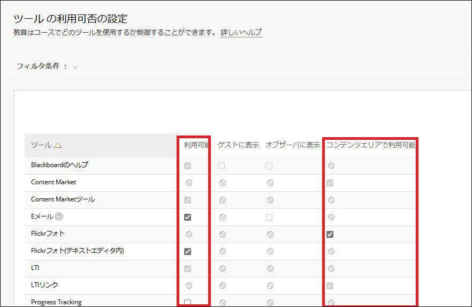Click sort arrow icon next to ツール header

pos(58,146)
